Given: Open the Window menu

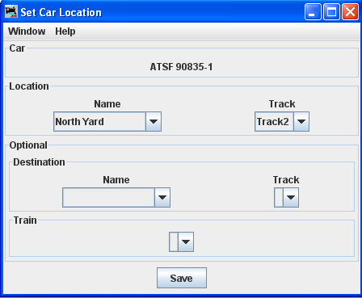Looking at the screenshot, I should tap(27, 31).
